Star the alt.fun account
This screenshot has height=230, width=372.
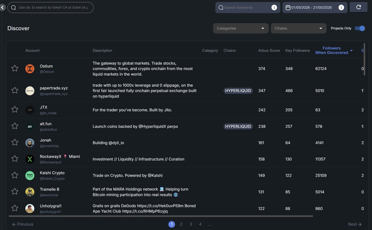coord(15,126)
